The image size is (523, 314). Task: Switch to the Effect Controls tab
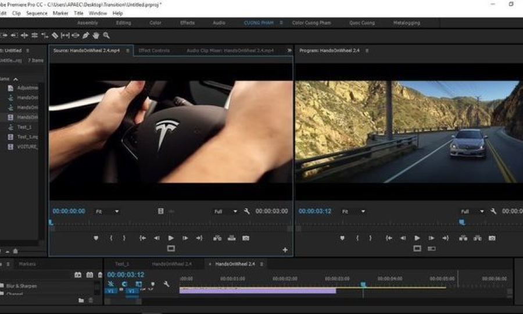(154, 51)
